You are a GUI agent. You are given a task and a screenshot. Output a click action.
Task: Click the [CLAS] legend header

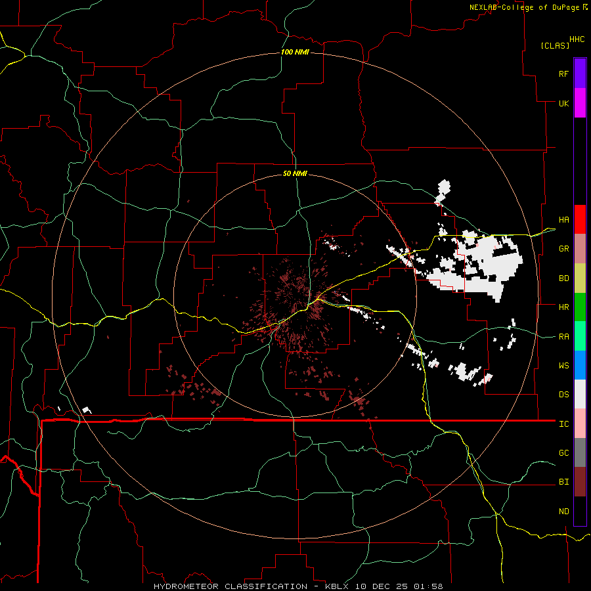(x=555, y=45)
